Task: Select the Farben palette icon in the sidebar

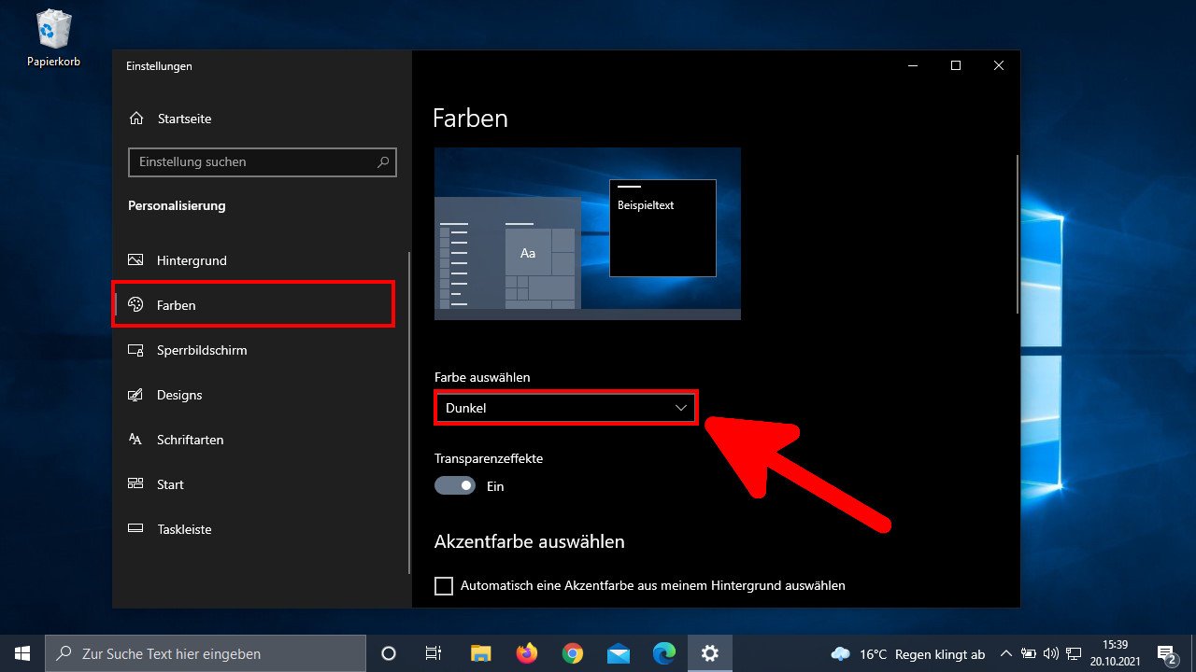Action: point(136,305)
